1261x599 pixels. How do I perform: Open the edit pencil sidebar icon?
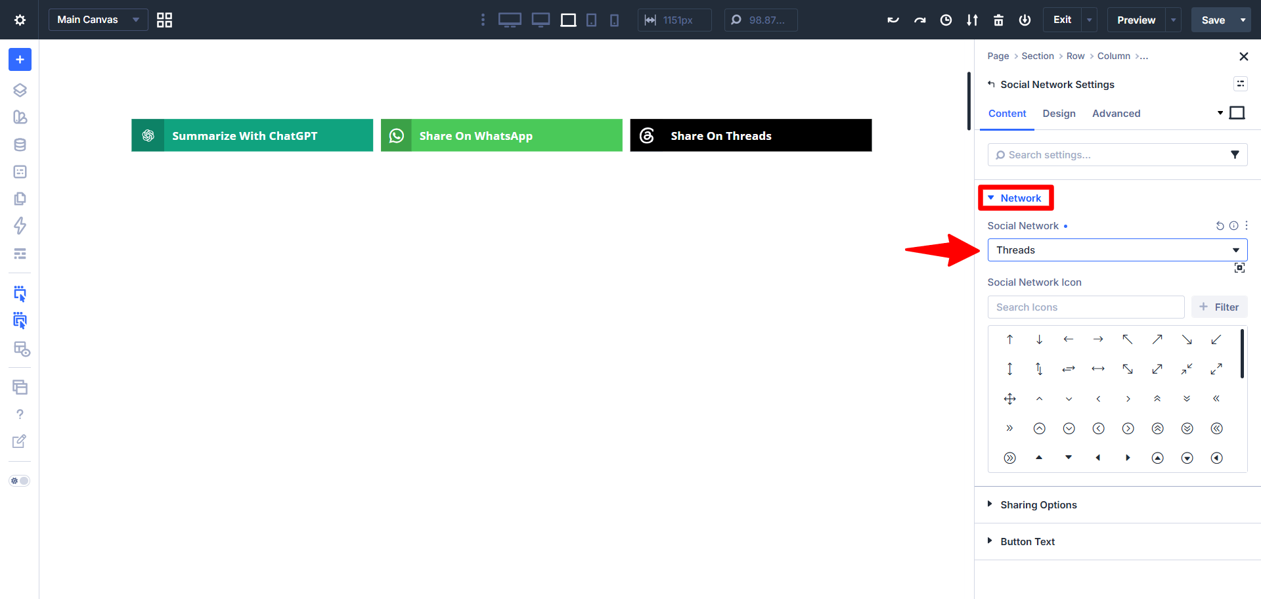[x=20, y=441]
